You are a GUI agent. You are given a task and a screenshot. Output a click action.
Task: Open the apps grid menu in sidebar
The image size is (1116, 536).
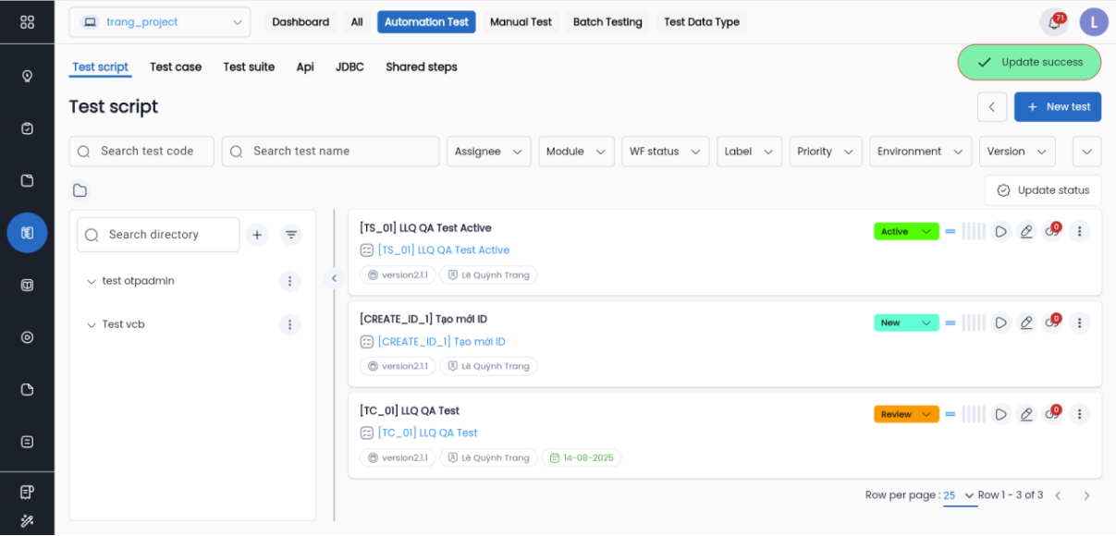pyautogui.click(x=27, y=22)
